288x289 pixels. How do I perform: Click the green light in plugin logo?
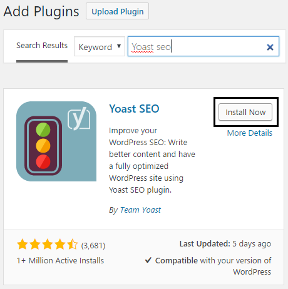(43, 129)
